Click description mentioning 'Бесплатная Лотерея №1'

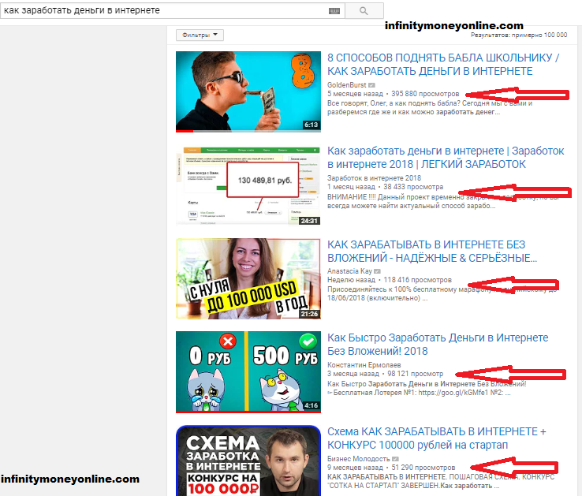click(427, 388)
